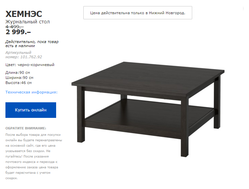Viewport: 249px width, 189px height.
Task: Click the current price 2 999
Action: tap(18, 32)
